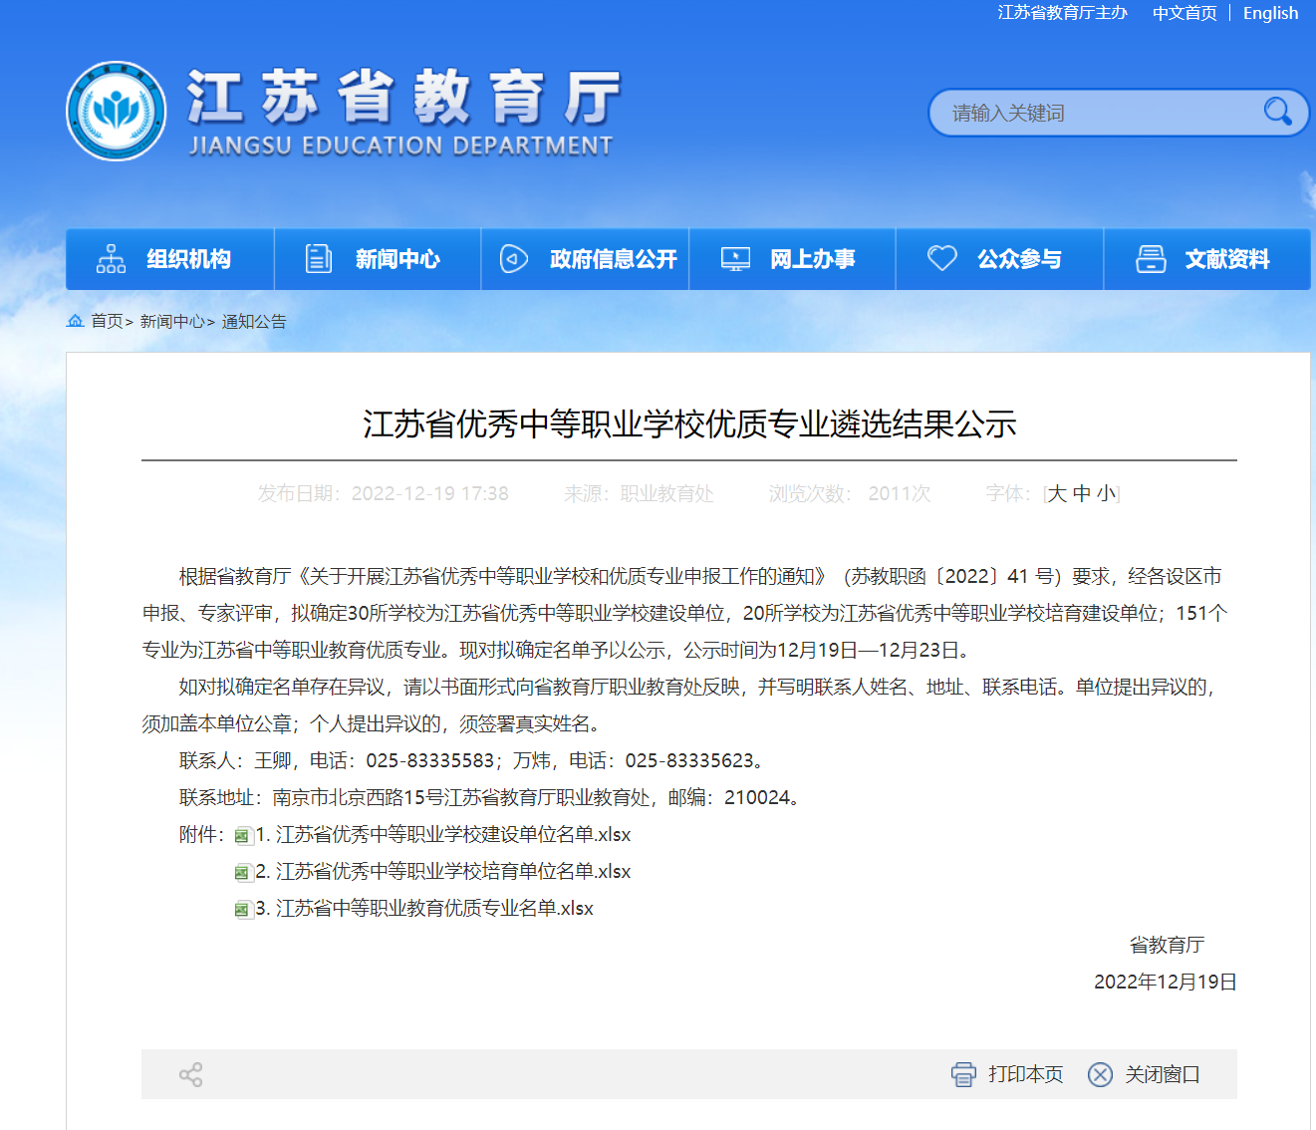Image resolution: width=1316 pixels, height=1130 pixels.
Task: Click the printer icon for 打印本页
Action: [x=963, y=1074]
